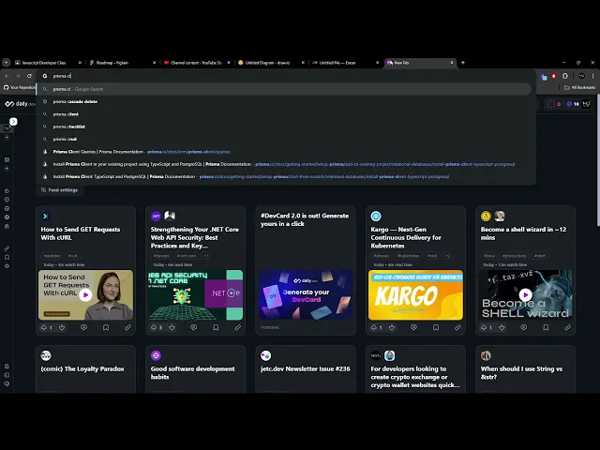
Task: Open the DevCard 2.0 promoted card image
Action: (306, 295)
